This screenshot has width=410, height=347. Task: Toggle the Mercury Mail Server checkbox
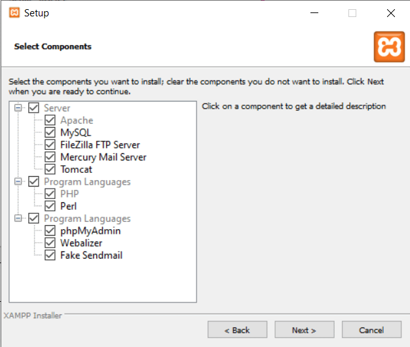click(x=50, y=157)
